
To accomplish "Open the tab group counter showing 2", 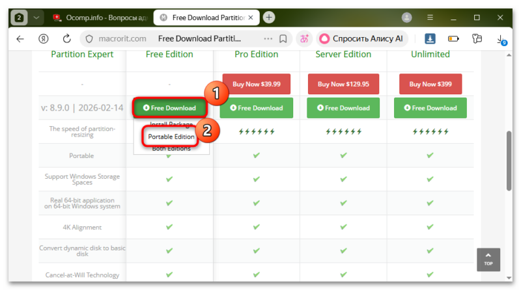I will (19, 18).
